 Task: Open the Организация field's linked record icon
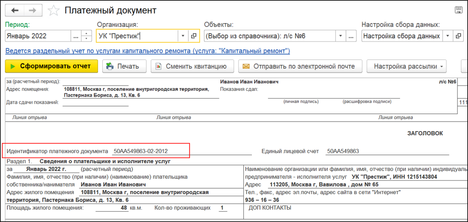194,36
